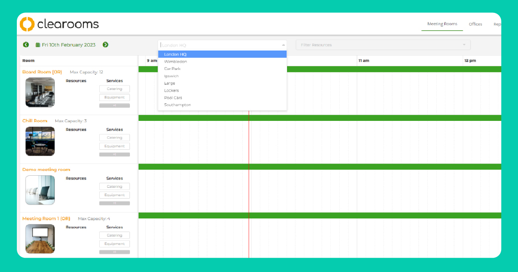Click the Board Room thumbnail image
This screenshot has height=272, width=518.
pos(40,92)
